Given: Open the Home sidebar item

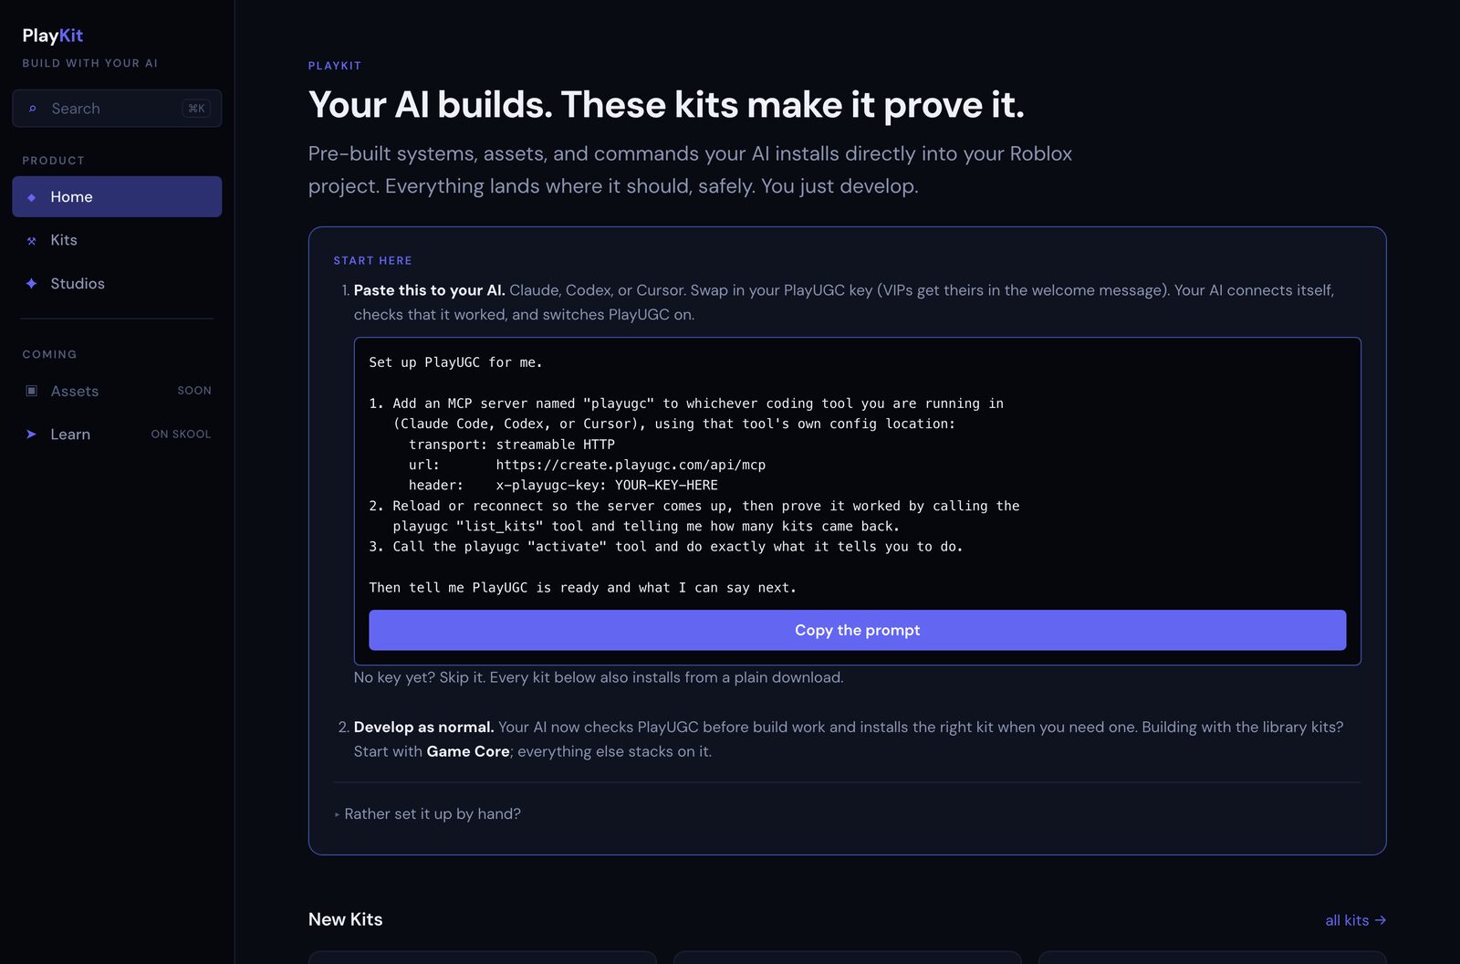Looking at the screenshot, I should [117, 196].
